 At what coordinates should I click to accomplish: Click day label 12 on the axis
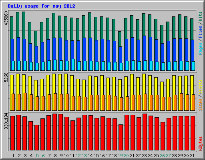tap(78, 156)
